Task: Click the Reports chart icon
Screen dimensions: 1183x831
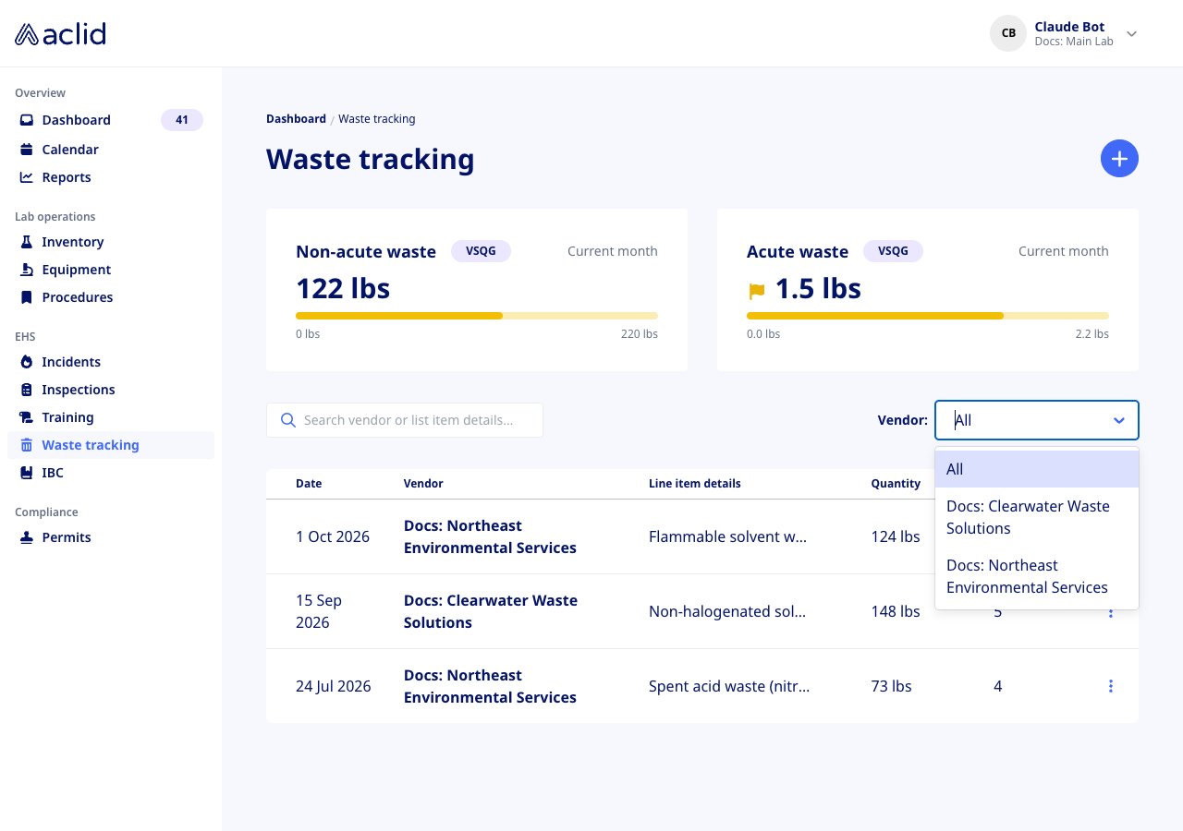Action: coord(27,177)
